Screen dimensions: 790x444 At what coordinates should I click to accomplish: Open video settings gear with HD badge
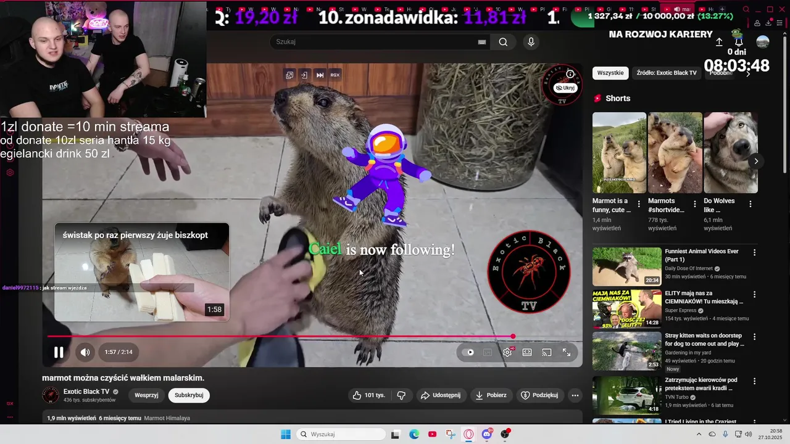[x=508, y=352]
